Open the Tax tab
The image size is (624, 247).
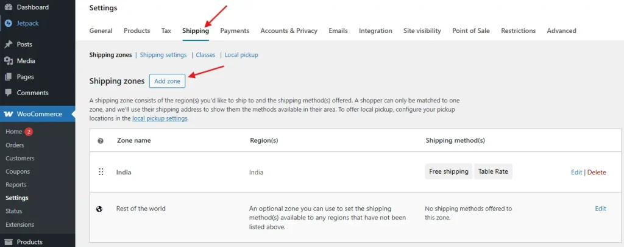(166, 30)
